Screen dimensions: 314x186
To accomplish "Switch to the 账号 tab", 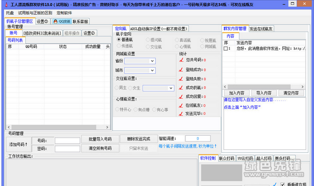I will click(x=14, y=33).
